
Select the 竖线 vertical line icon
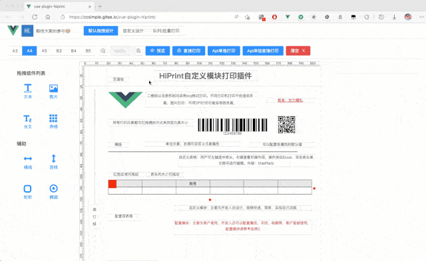click(x=53, y=158)
